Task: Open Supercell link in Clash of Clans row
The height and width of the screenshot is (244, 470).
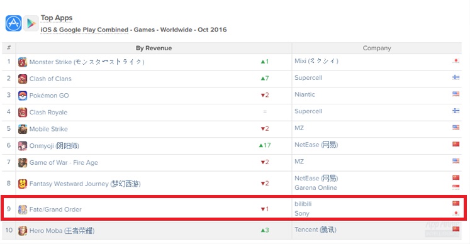Action: (x=308, y=77)
